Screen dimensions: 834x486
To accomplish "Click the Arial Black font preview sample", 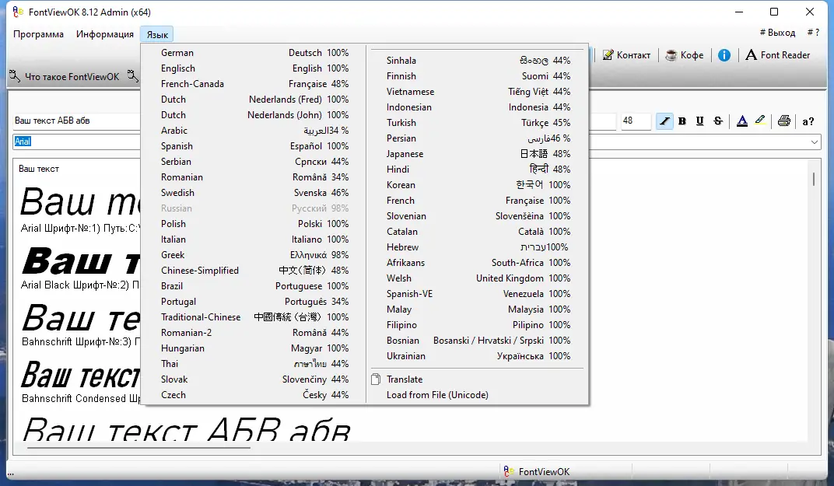I will 80,261.
